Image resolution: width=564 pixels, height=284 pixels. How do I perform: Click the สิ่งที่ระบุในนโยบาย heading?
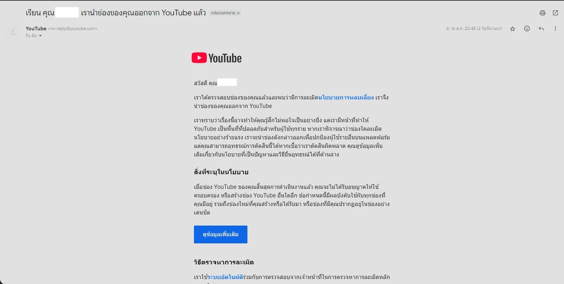coord(221,172)
